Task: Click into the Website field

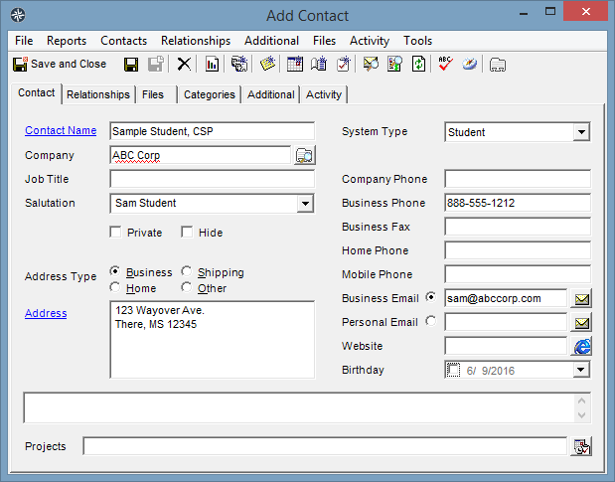Action: coord(506,346)
